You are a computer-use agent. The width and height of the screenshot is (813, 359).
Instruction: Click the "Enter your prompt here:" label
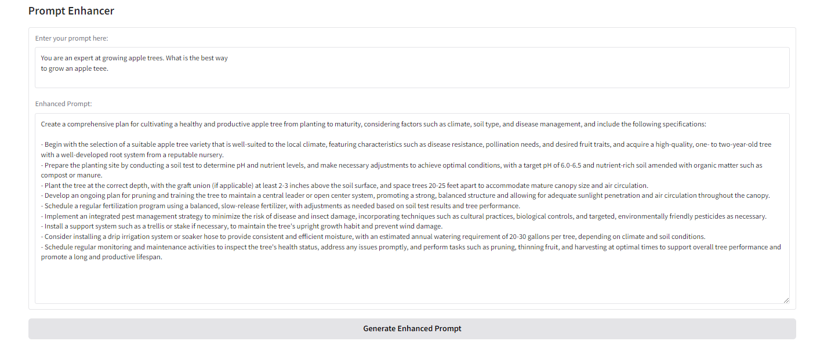tap(71, 38)
